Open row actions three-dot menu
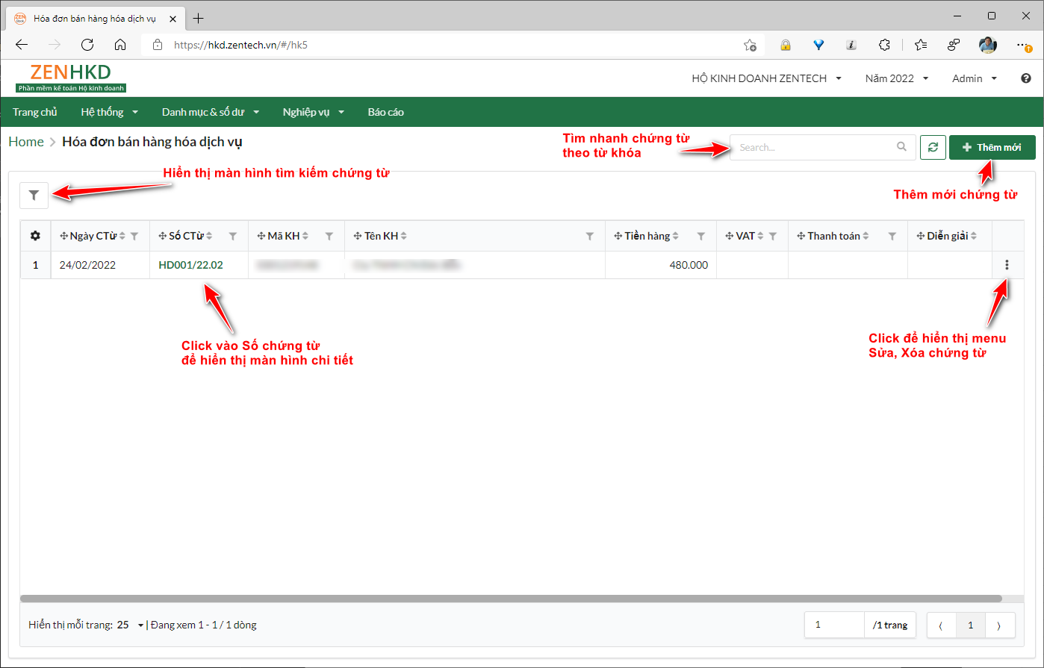Image resolution: width=1044 pixels, height=668 pixels. (x=1007, y=265)
